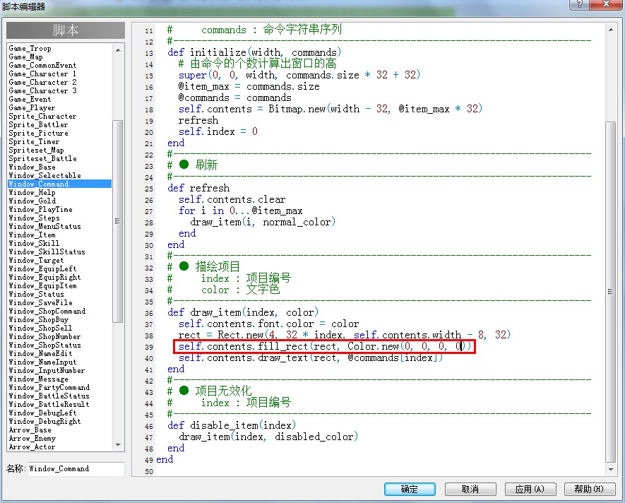Click the title bar help question-mark icon
625x503 pixels.
tap(580, 4)
